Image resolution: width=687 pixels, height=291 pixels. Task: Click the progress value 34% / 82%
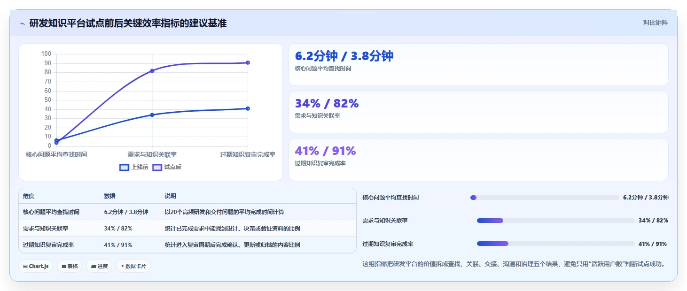click(x=653, y=221)
